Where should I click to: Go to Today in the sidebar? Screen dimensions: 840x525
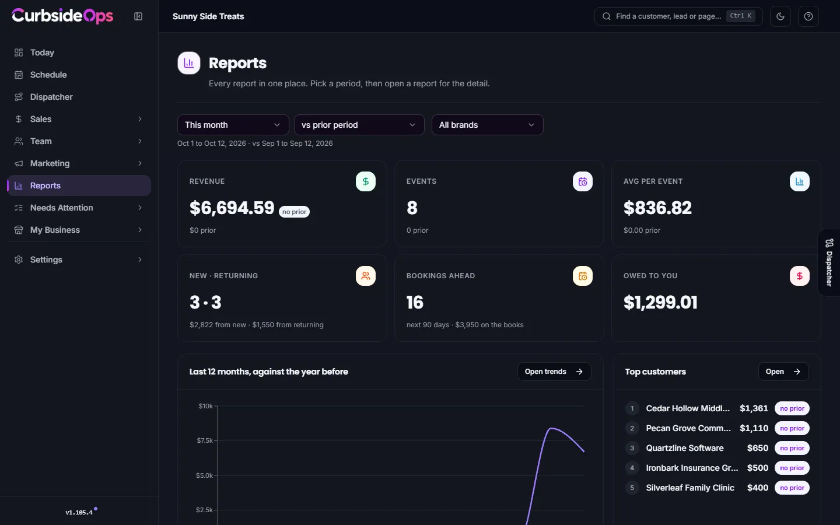click(x=79, y=52)
